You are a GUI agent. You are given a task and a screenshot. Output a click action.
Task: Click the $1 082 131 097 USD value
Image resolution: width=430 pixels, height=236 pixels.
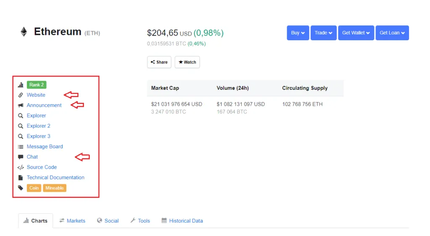[241, 104]
